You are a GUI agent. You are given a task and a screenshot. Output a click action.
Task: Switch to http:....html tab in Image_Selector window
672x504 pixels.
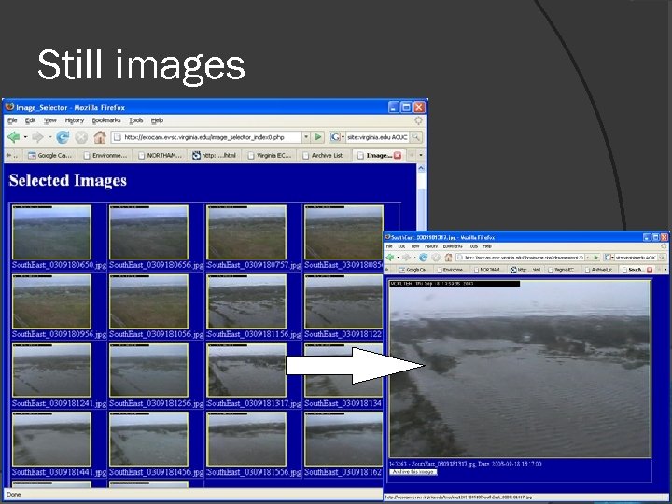click(215, 155)
